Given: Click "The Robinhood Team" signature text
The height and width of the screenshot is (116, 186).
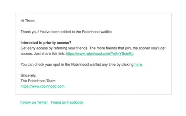Looking at the screenshot, I should point(38,81).
